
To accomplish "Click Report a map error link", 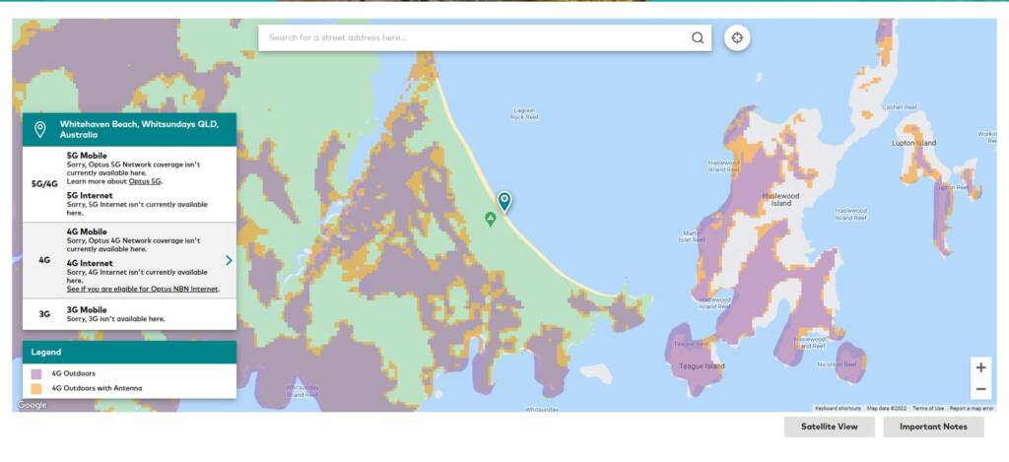I will pyautogui.click(x=971, y=408).
